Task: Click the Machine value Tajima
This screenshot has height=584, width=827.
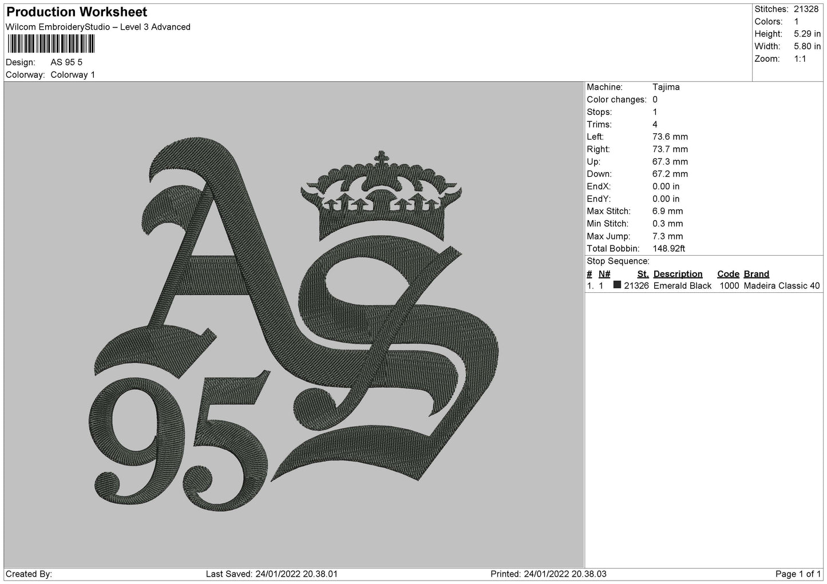Action: [x=666, y=87]
